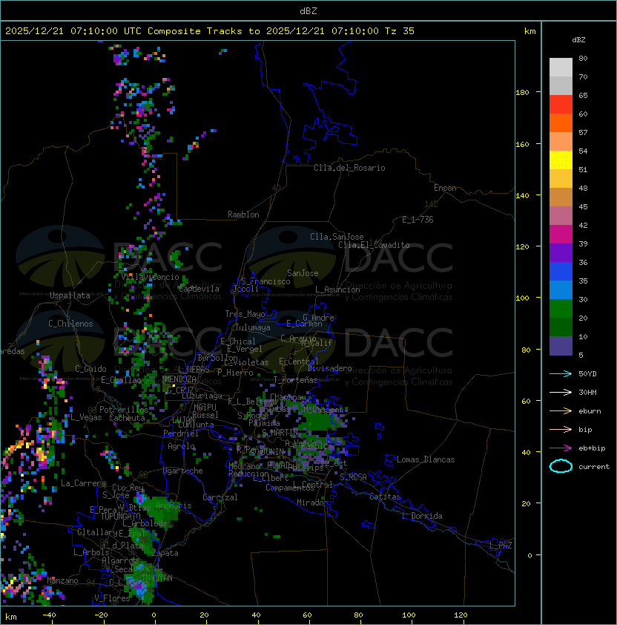Screen dimensions: 617x625
Task: Pick the gold swatch between 51 and 48
Action: [x=561, y=179]
